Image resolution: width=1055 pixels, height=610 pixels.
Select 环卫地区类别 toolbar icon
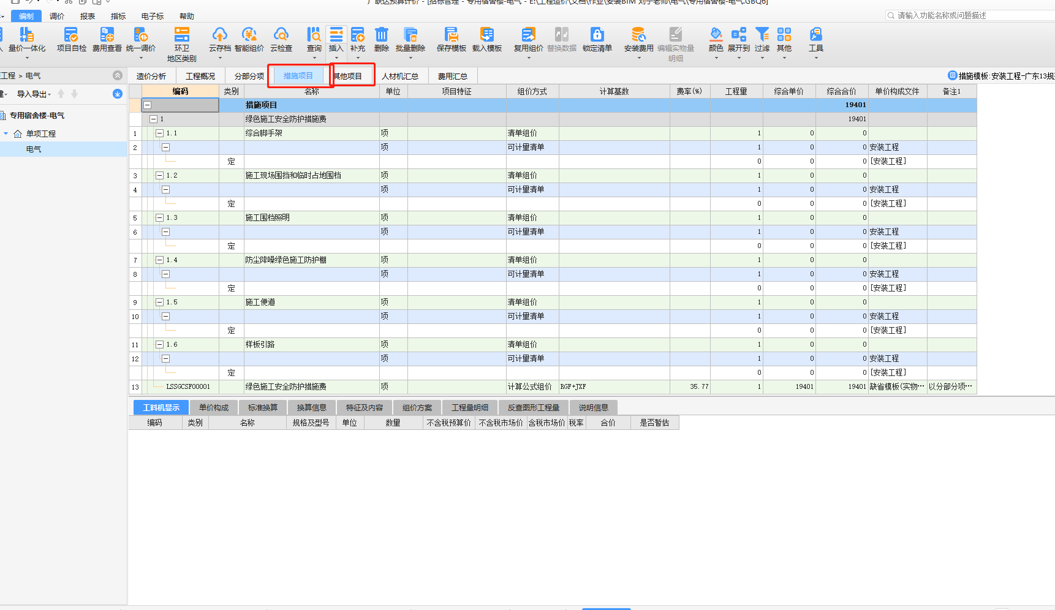coord(182,44)
